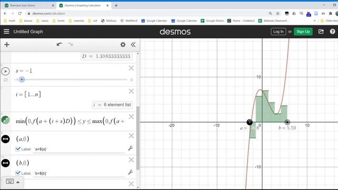Click the green Sign Up button
The height and width of the screenshot is (190, 338).
pyautogui.click(x=303, y=32)
